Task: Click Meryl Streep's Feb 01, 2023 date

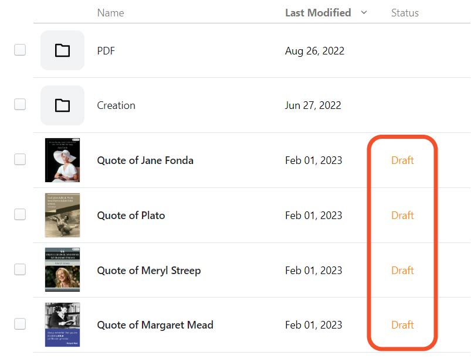Action: tap(314, 271)
